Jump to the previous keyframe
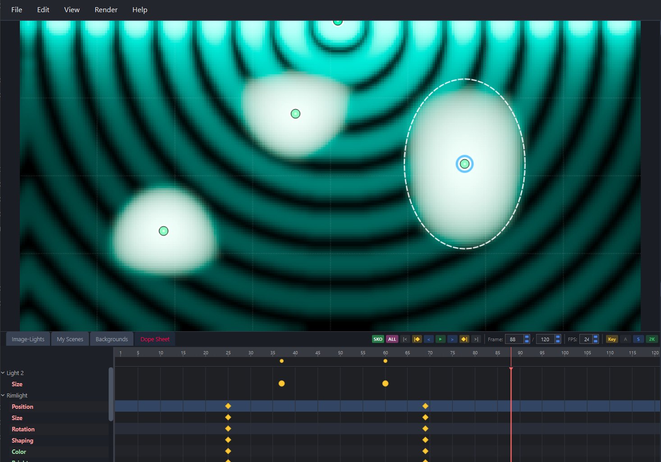The image size is (661, 462). (x=417, y=339)
